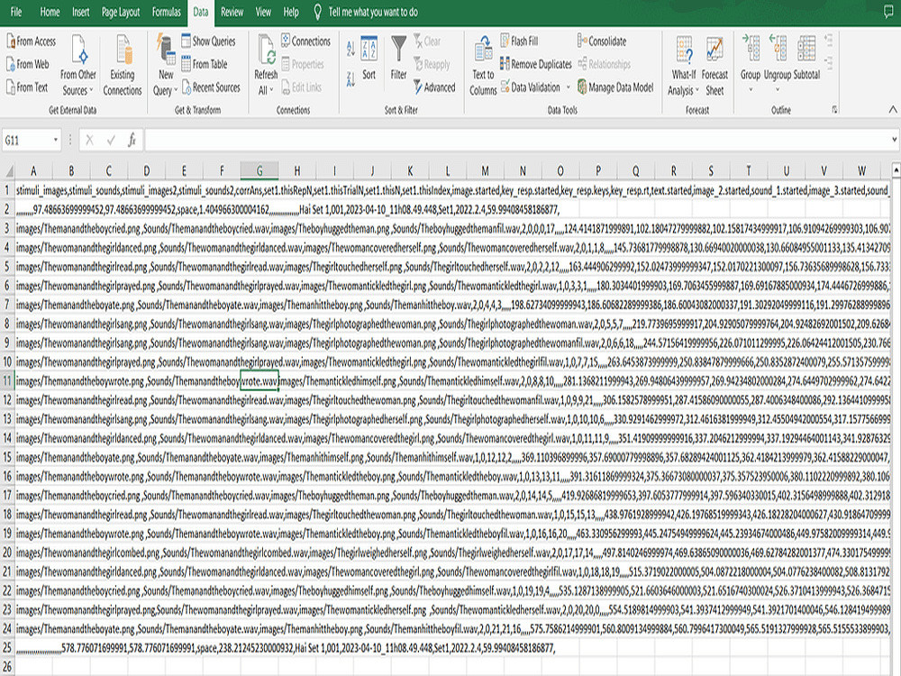Open Advanced filter options
Viewport: 901px width, 676px height.
click(434, 87)
